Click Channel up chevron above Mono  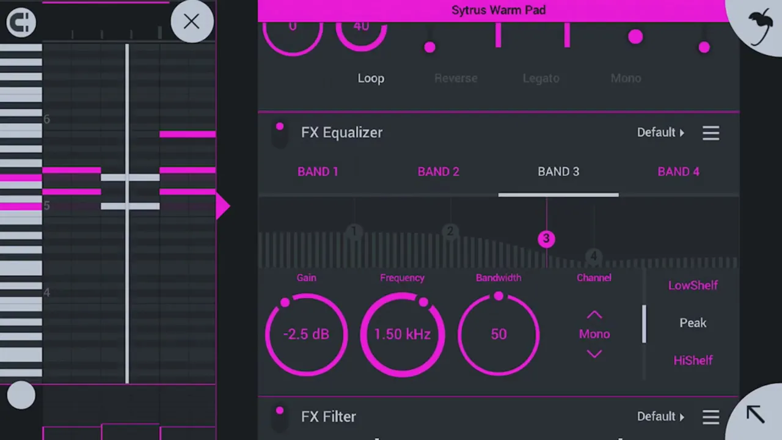[594, 315]
